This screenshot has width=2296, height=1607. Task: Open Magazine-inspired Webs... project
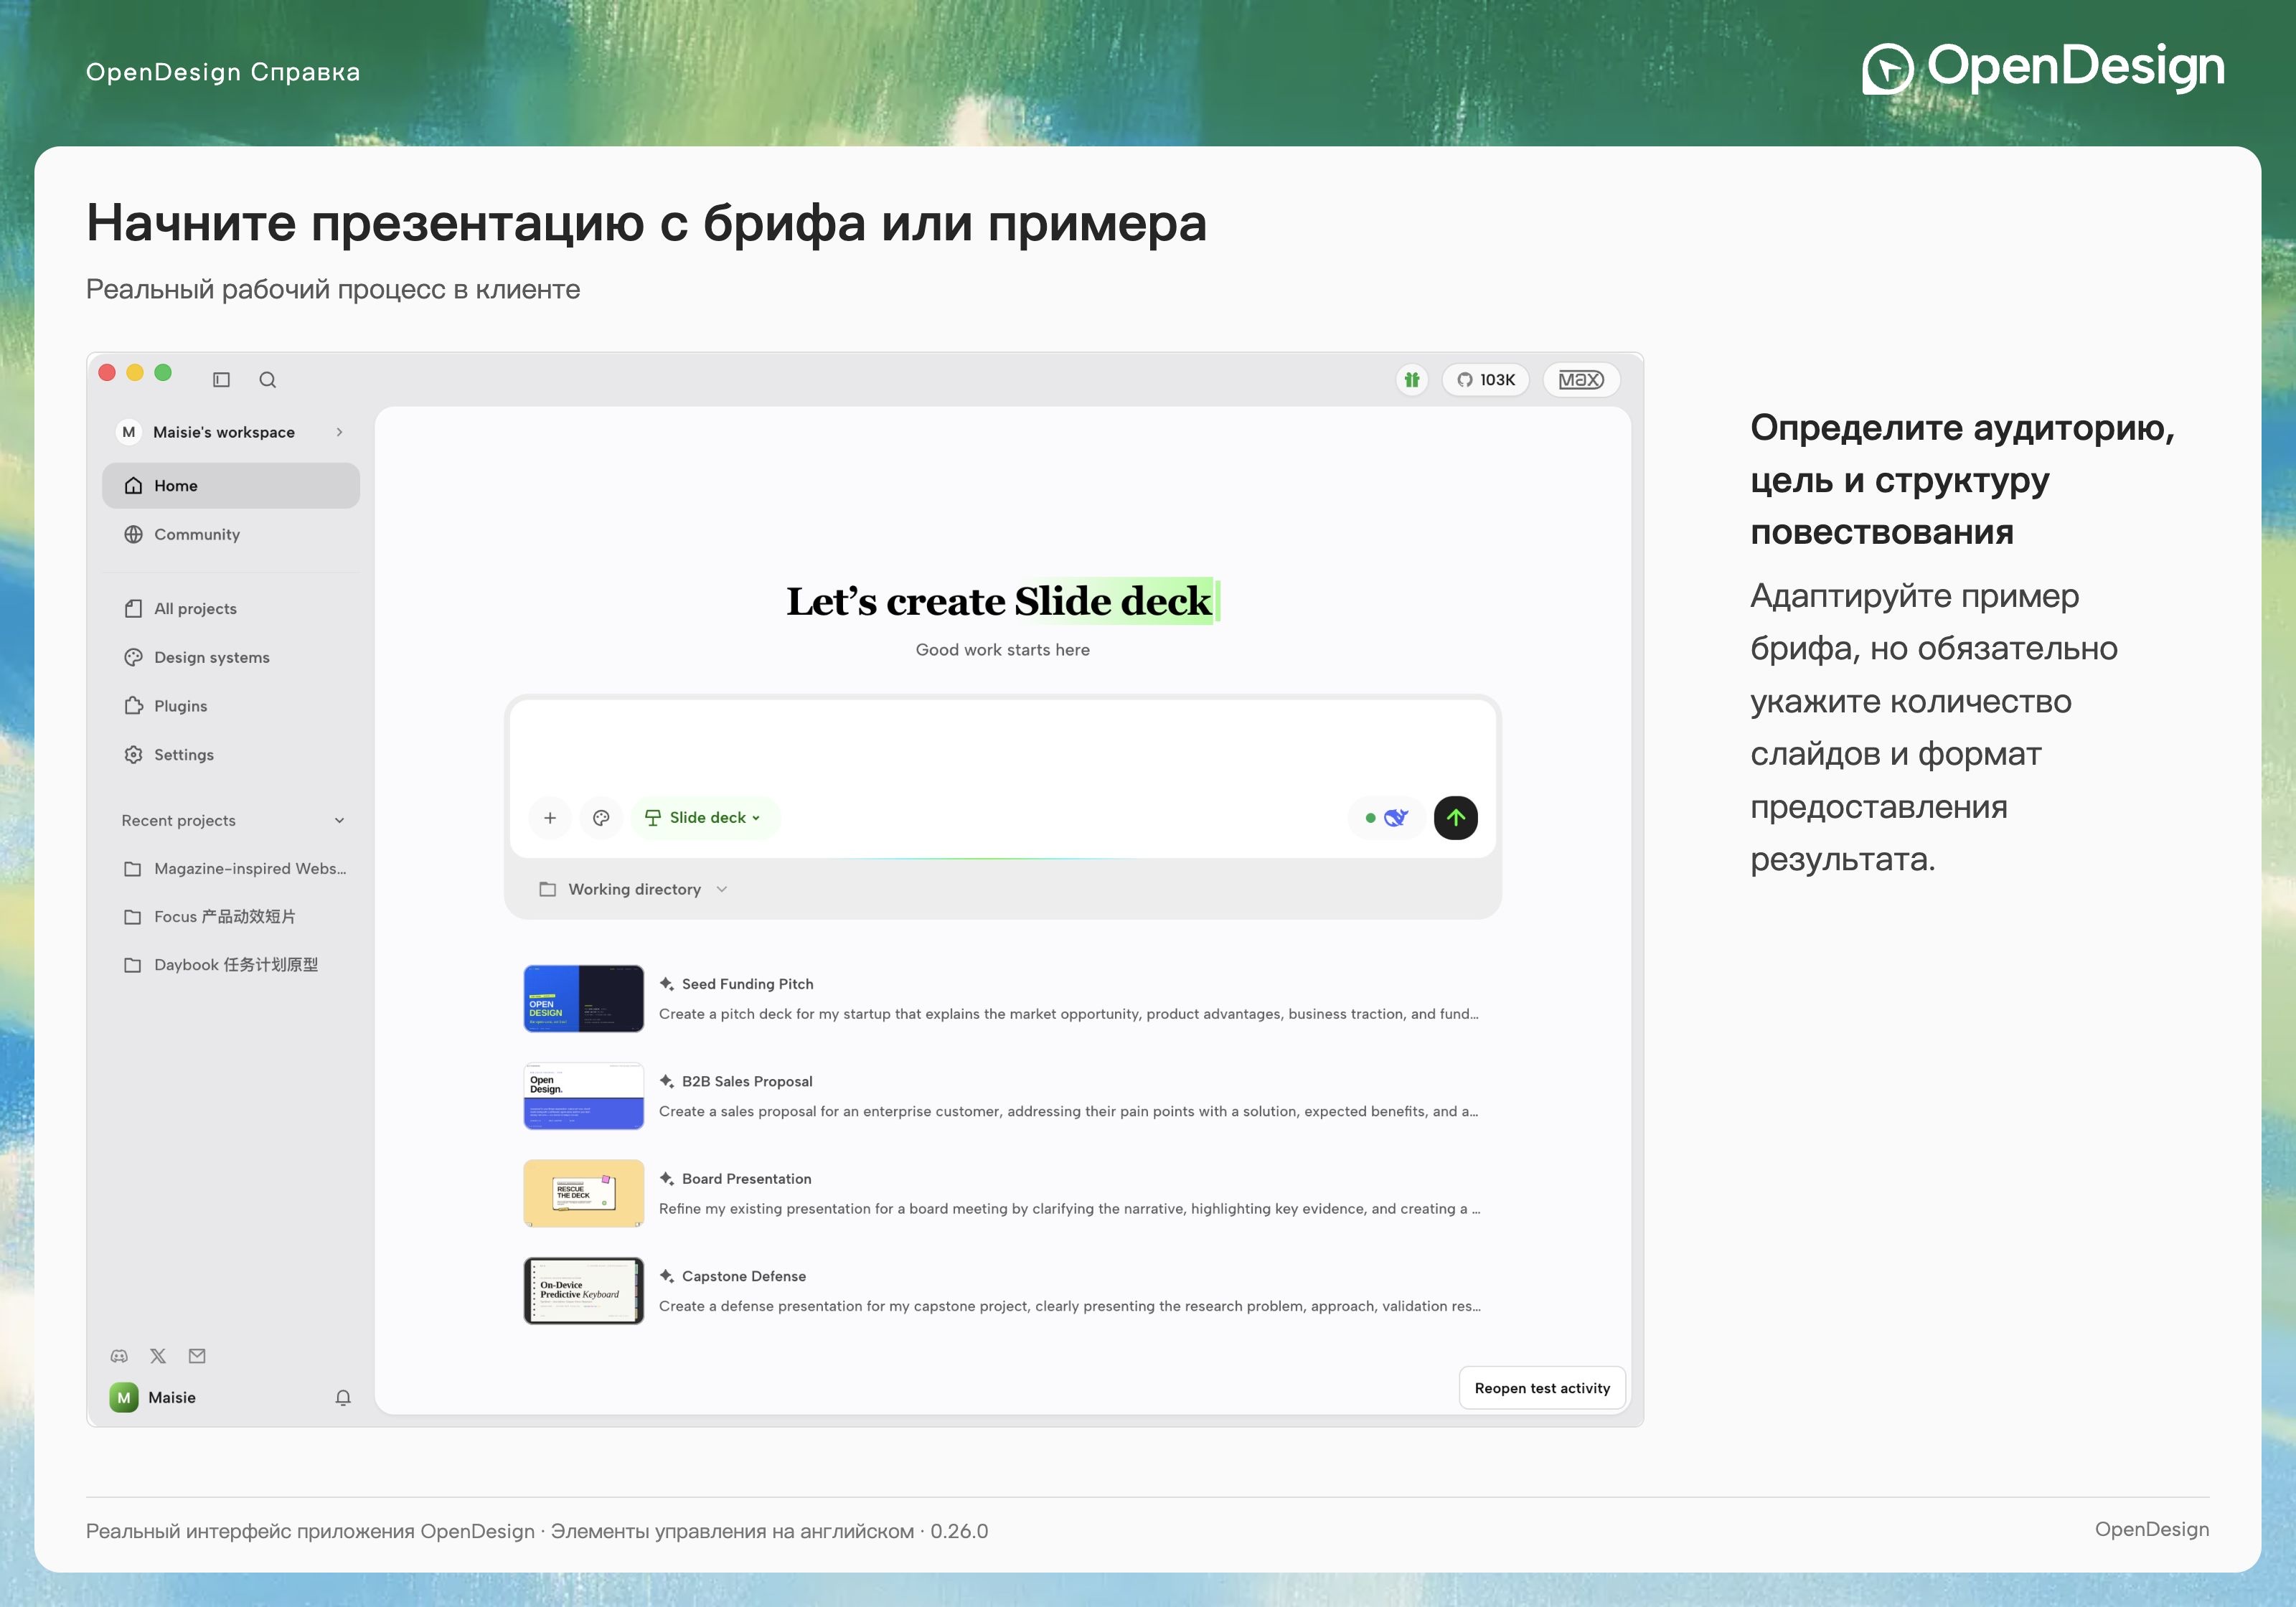tap(231, 868)
